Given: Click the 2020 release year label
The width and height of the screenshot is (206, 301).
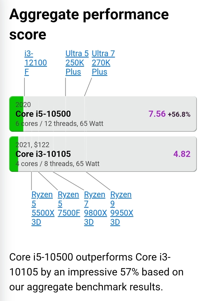Looking at the screenshot, I should pyautogui.click(x=23, y=105).
